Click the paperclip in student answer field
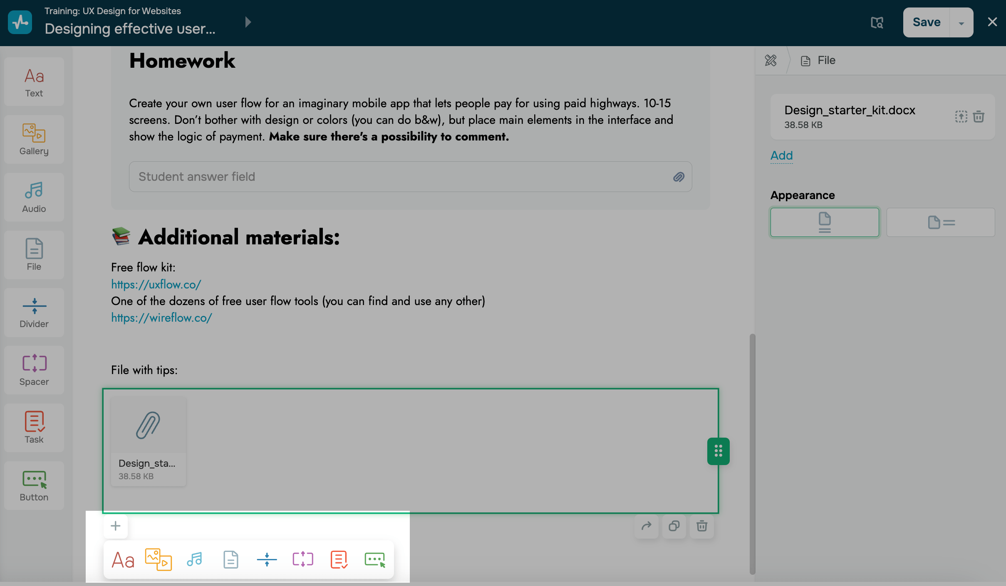Image resolution: width=1006 pixels, height=586 pixels. coord(679,177)
